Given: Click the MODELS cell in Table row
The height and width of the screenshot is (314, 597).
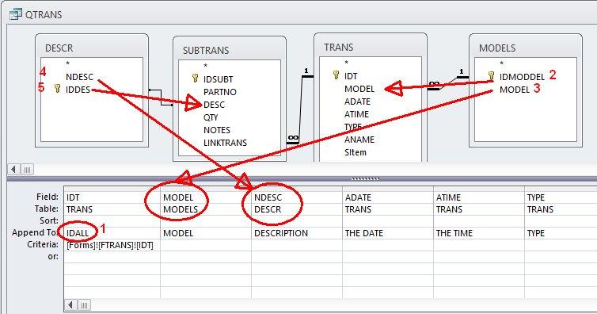Looking at the screenshot, I should [x=206, y=209].
